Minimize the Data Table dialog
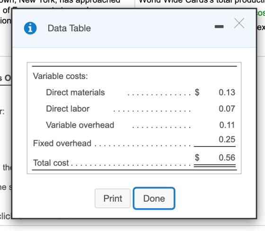Screen dimensions: 265x231 219,27
